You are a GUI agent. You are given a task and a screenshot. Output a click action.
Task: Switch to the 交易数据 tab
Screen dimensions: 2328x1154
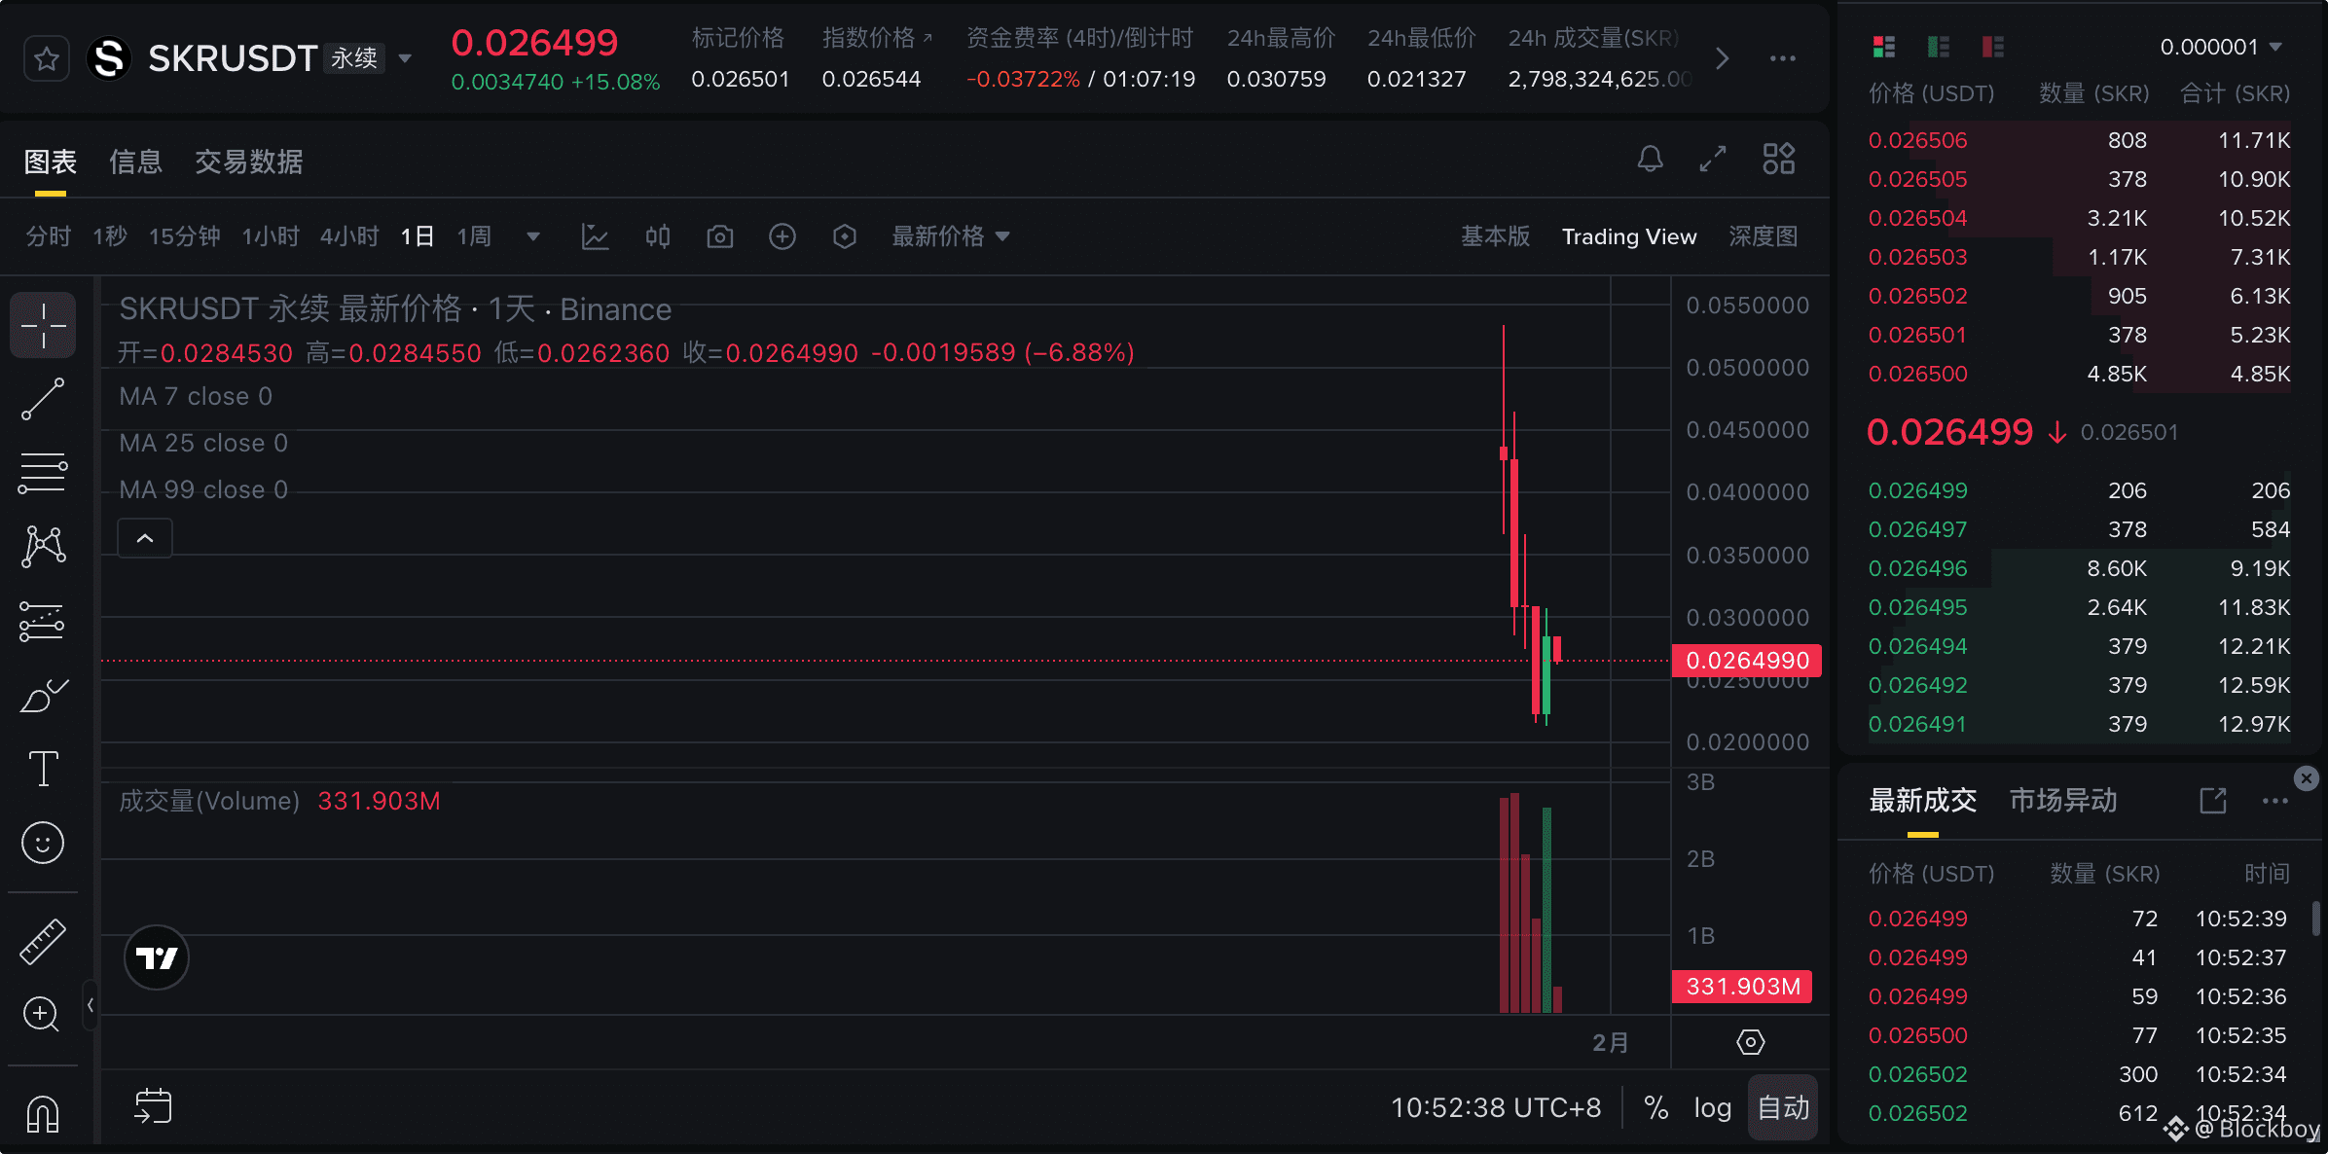click(248, 162)
